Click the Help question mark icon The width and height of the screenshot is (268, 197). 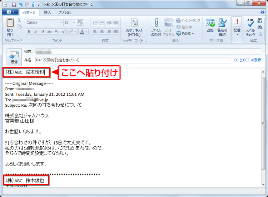point(262,12)
